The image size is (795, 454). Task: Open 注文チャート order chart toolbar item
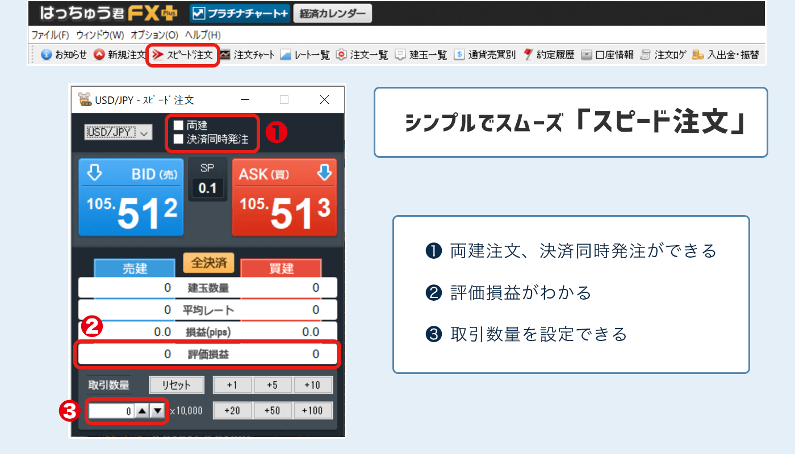(x=247, y=55)
